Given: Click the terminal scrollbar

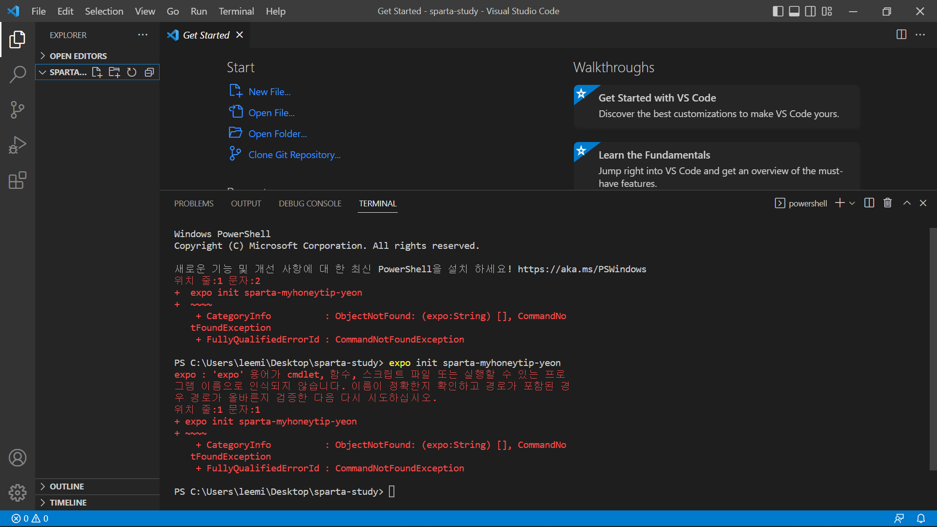Looking at the screenshot, I should tap(933, 348).
